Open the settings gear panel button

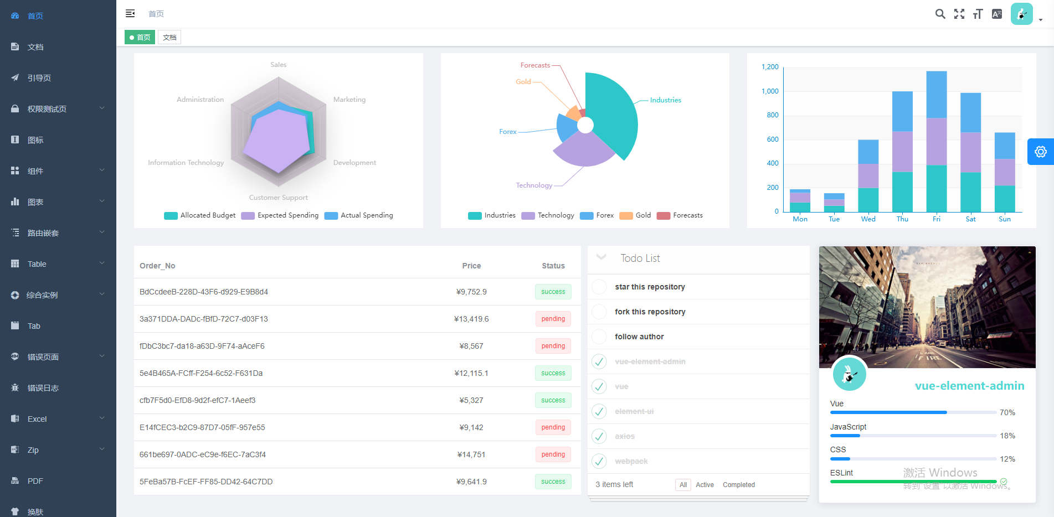[x=1041, y=152]
